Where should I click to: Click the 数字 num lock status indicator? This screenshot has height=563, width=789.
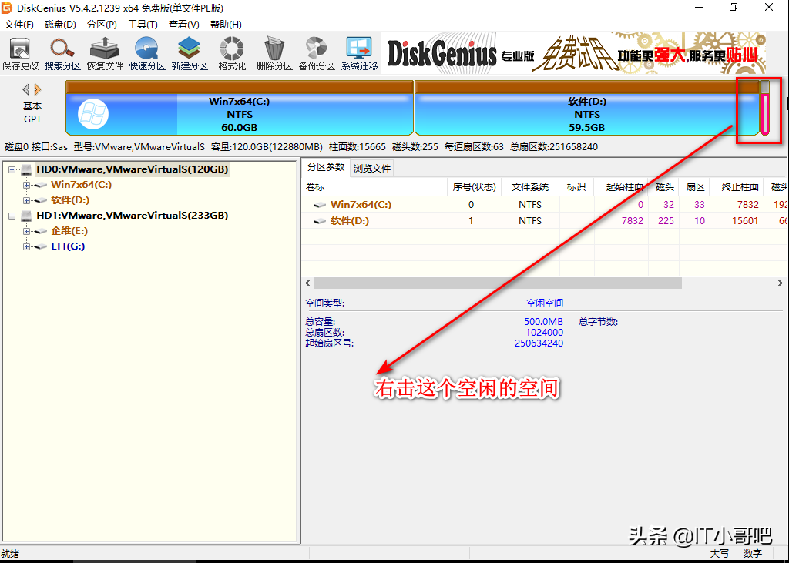(753, 554)
